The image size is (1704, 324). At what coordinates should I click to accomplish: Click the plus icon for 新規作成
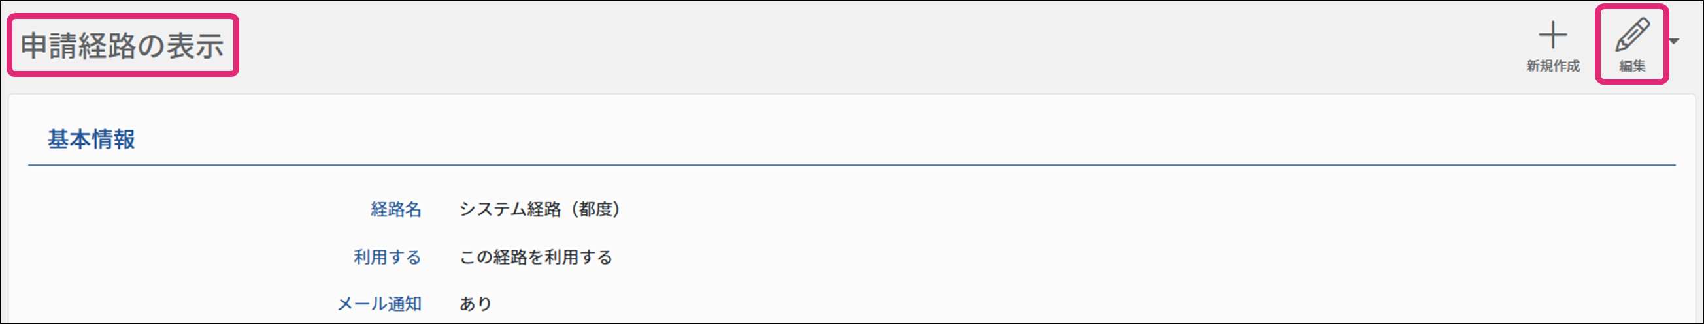1552,35
